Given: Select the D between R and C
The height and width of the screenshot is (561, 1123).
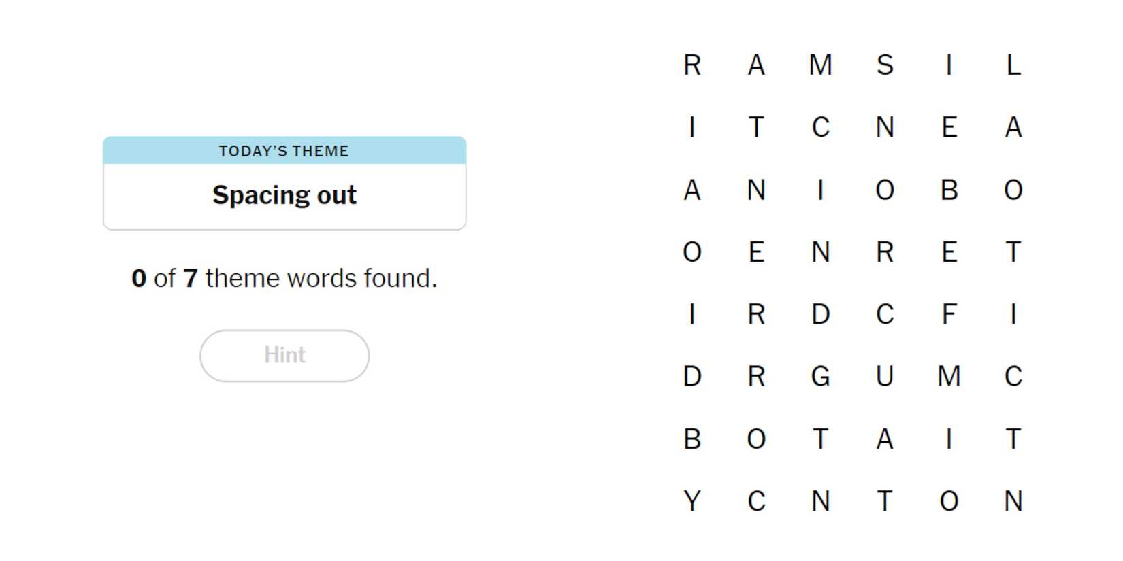Looking at the screenshot, I should pyautogui.click(x=821, y=314).
